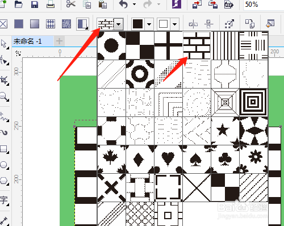Screen dimensions: 284x226
Task: Select the Ellipse tool
Action: pos(4,165)
